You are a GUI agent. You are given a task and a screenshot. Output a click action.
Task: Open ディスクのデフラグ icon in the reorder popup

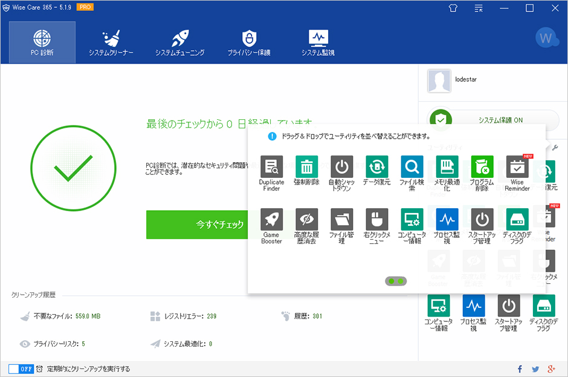point(517,220)
